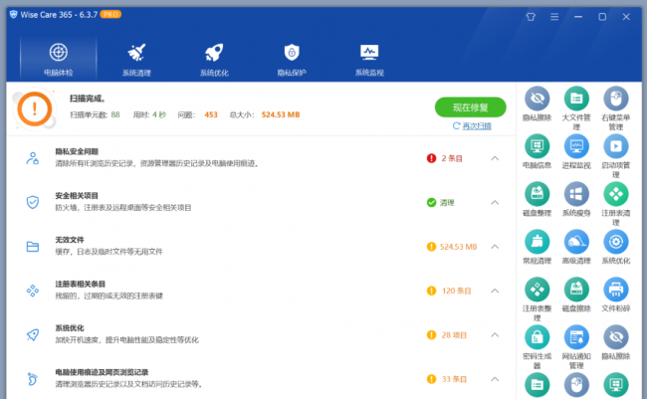Click the orange exclamation warning icon
647x399 pixels.
35,108
